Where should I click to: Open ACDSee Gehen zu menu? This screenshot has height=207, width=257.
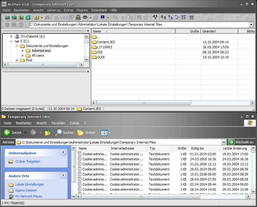tap(54, 10)
